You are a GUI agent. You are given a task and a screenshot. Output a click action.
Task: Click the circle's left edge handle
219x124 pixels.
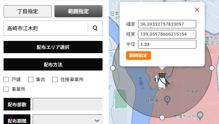113,68
